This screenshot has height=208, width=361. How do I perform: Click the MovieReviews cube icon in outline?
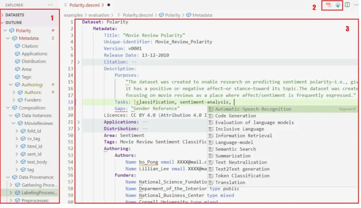(20, 123)
